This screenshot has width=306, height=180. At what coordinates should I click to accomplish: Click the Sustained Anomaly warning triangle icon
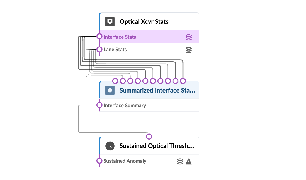(189, 161)
